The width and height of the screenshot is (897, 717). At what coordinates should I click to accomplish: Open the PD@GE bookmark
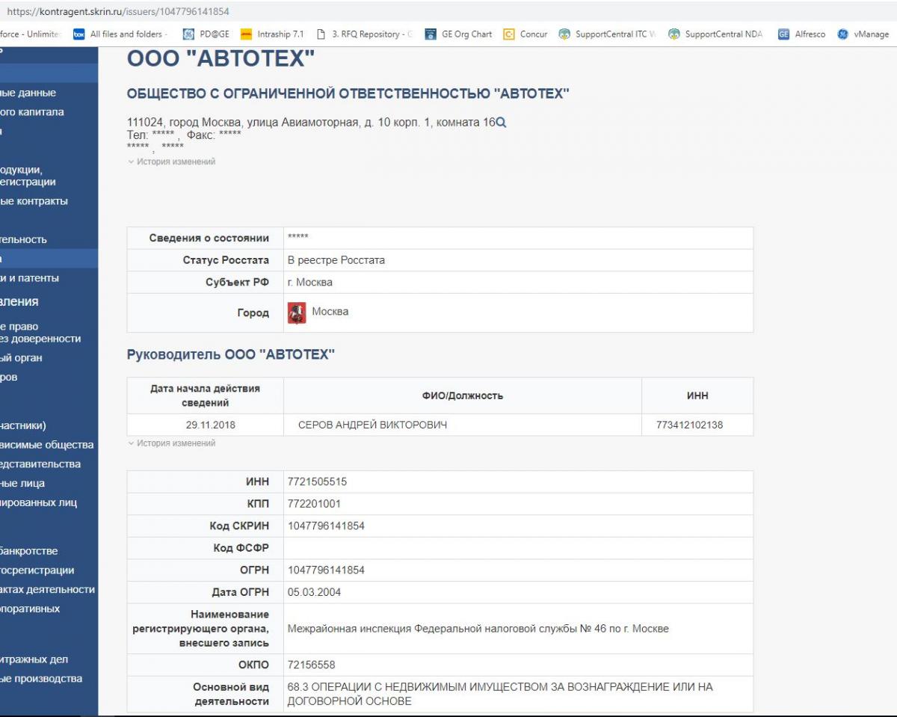click(206, 34)
